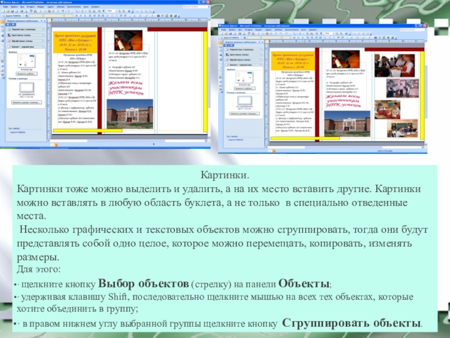Switch to page 2 tab in left window
The height and width of the screenshot is (338, 450).
tap(56, 145)
